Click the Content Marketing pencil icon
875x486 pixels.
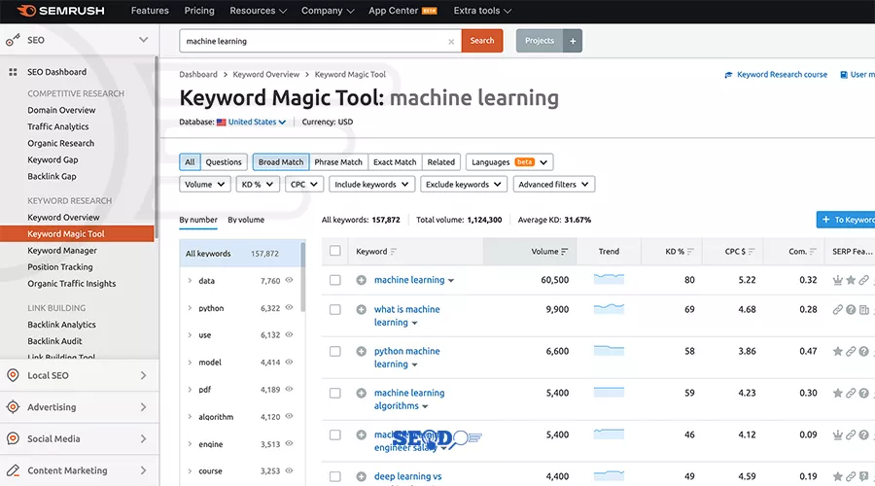[13, 470]
